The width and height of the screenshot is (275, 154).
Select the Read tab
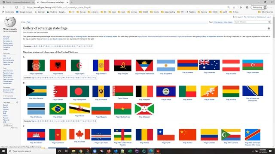211,22
